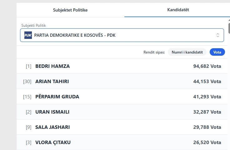The image size is (230, 150).
Task: Click the 94,682 Vota count
Action: 207,66
